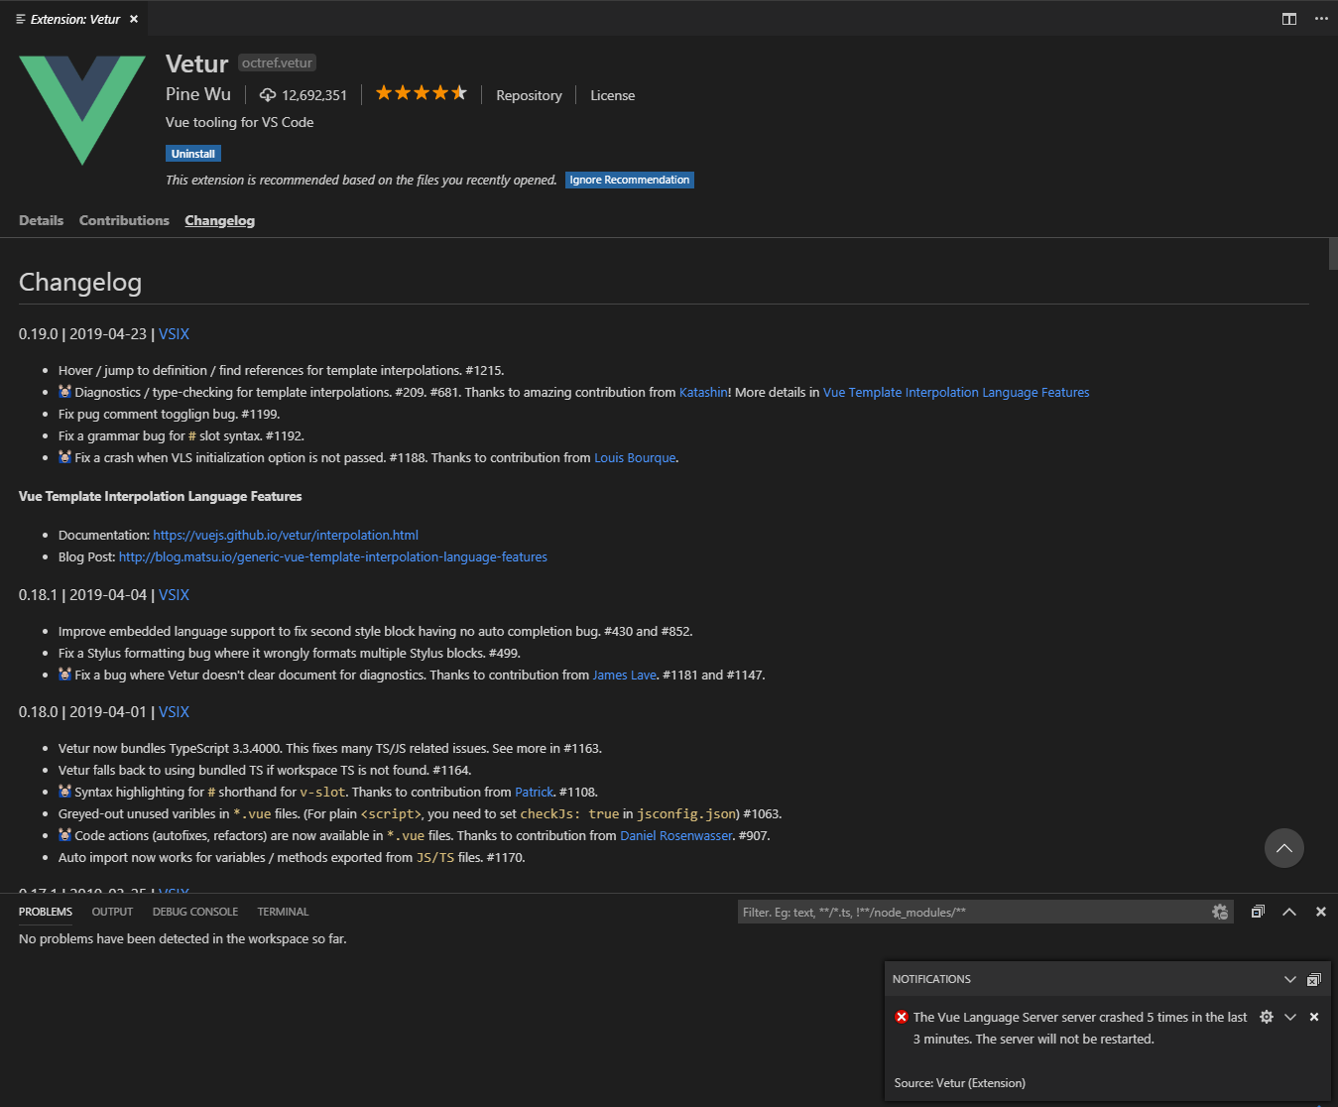The height and width of the screenshot is (1107, 1338).
Task: Open the Repository link
Action: click(529, 95)
